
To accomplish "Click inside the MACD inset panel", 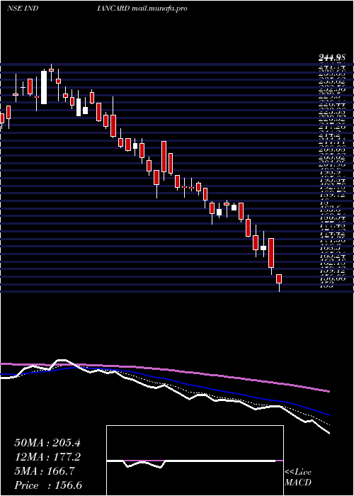I will click(x=195, y=461).
